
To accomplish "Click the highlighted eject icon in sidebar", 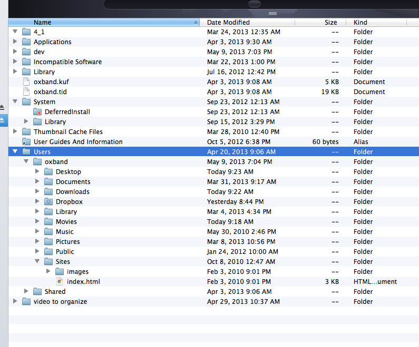I will 2,121.
